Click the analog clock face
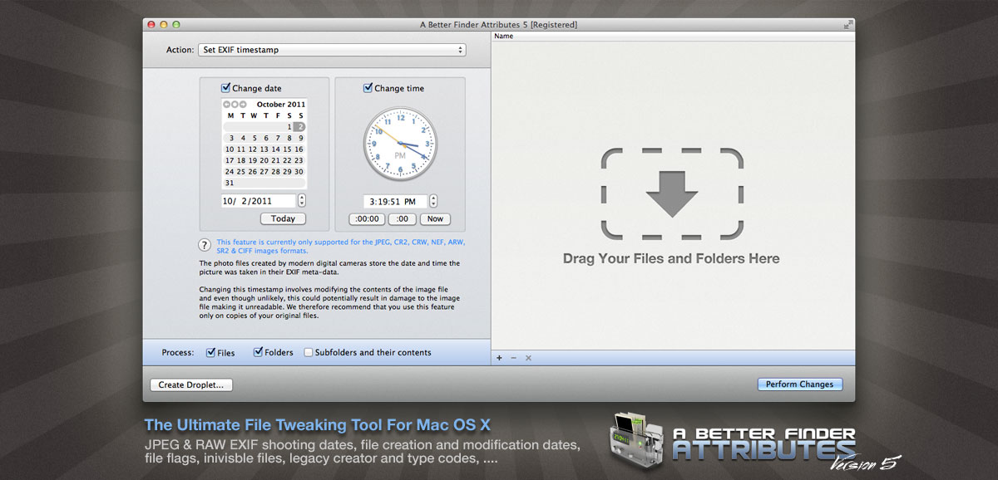998x480 pixels. click(400, 145)
